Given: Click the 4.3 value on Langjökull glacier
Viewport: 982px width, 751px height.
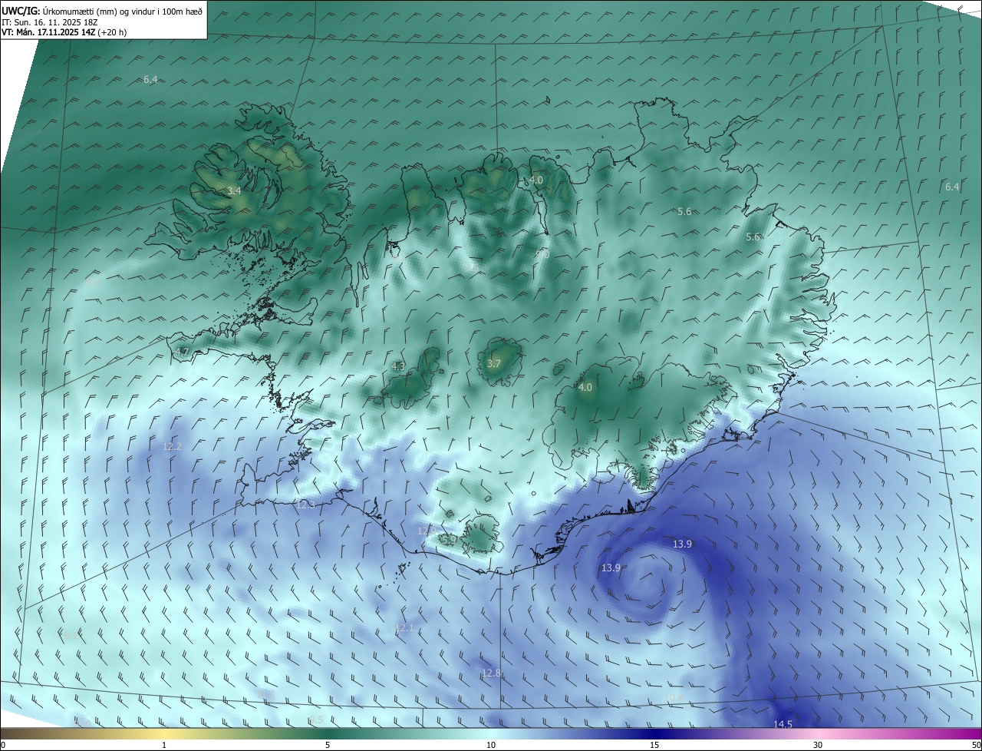Looking at the screenshot, I should pyautogui.click(x=398, y=367).
